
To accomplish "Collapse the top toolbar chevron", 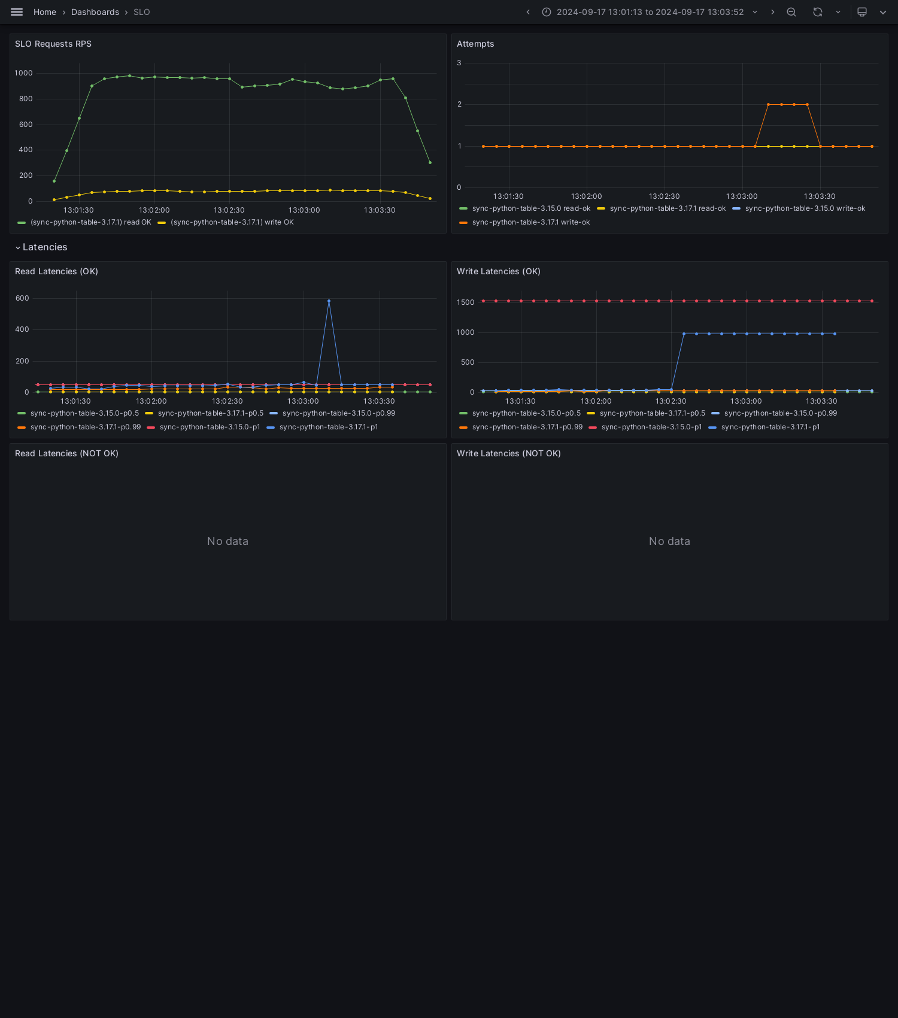I will (x=883, y=12).
